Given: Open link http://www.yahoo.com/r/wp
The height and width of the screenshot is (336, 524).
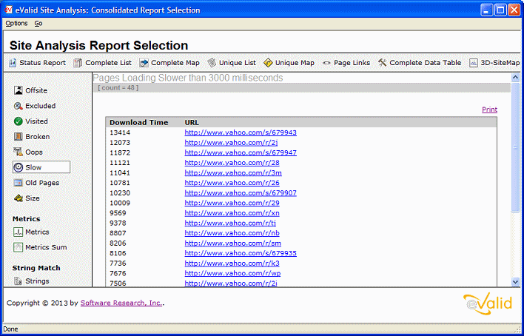Looking at the screenshot, I should (232, 274).
